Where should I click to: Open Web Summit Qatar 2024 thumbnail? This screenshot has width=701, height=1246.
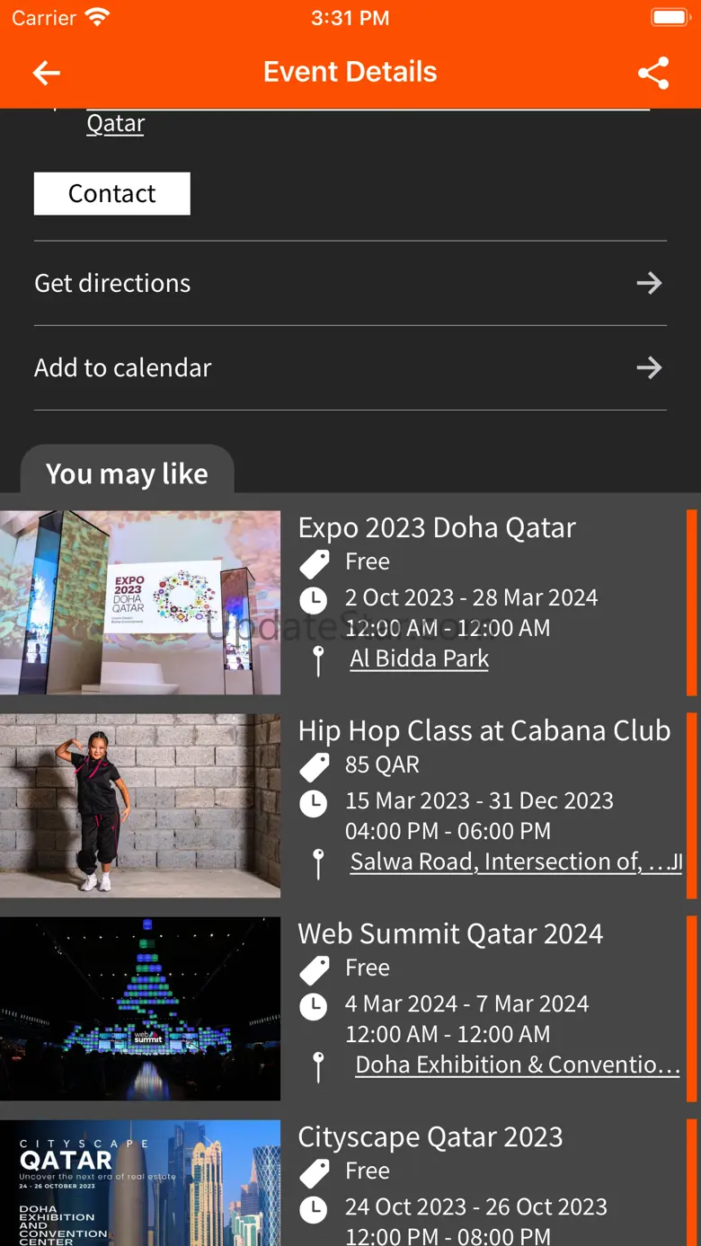(x=140, y=1009)
